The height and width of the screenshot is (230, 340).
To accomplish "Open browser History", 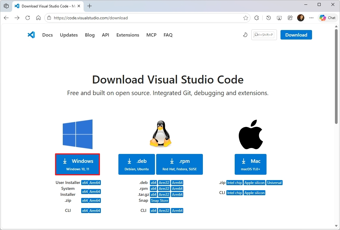I will pyautogui.click(x=268, y=18).
